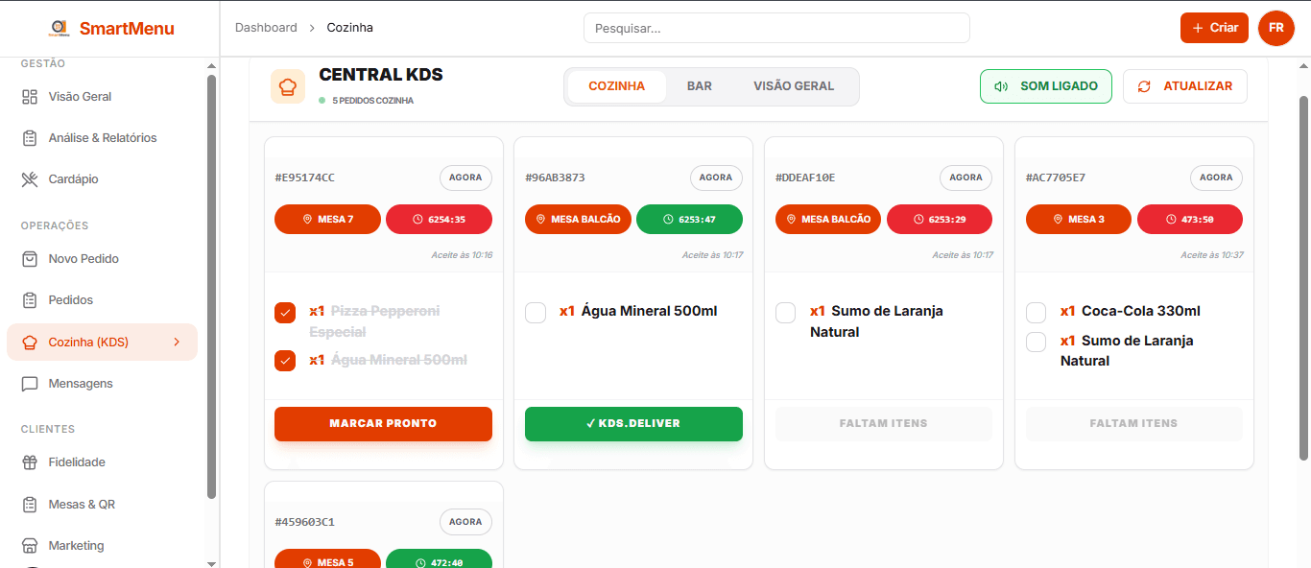The height and width of the screenshot is (568, 1311).
Task: Click the breadcrumb chevron after Dashboard
Action: 312,28
